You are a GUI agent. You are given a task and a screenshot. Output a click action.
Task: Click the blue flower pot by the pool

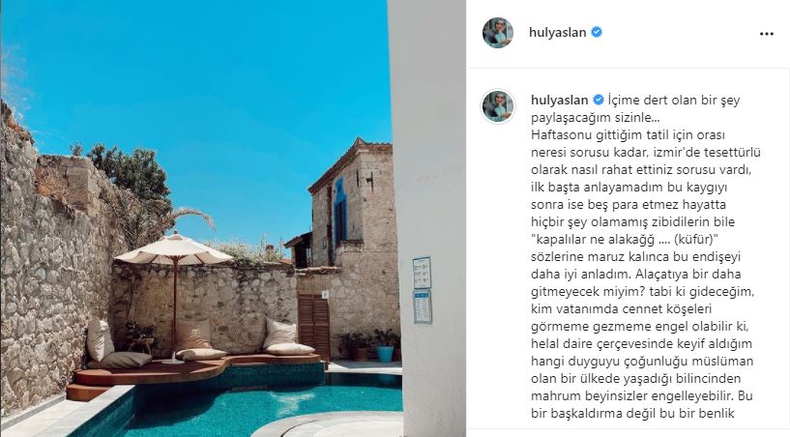point(386,353)
